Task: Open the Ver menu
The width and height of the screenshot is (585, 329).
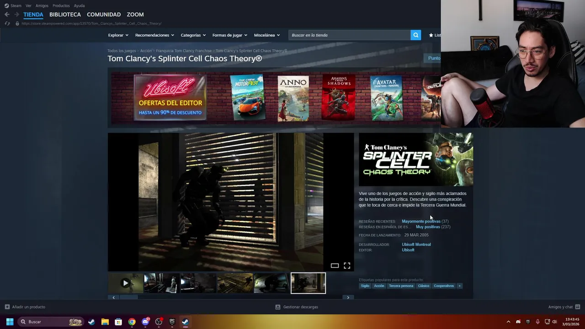Action: click(28, 5)
